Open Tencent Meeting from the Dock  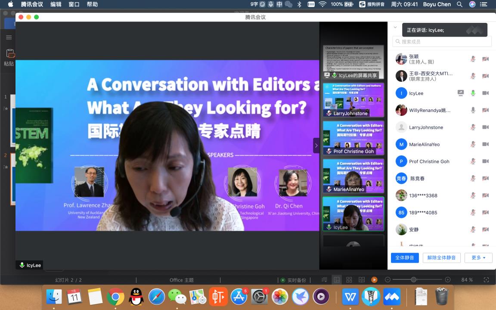pyautogui.click(x=391, y=297)
